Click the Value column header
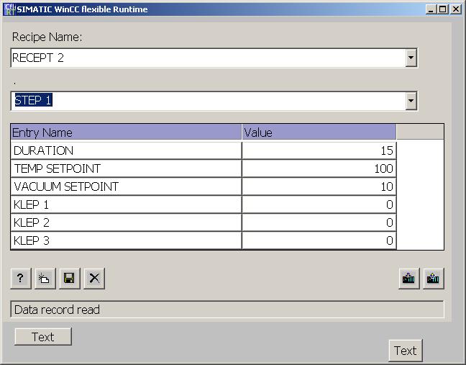 click(x=319, y=132)
